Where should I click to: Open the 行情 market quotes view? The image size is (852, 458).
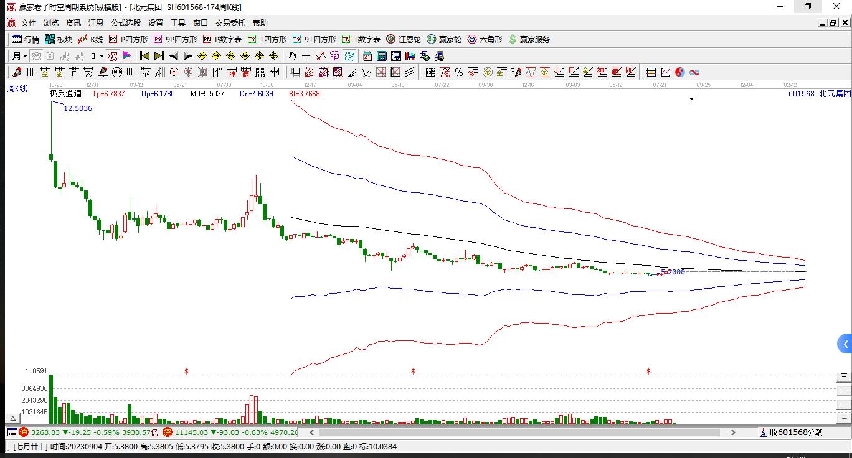point(26,39)
